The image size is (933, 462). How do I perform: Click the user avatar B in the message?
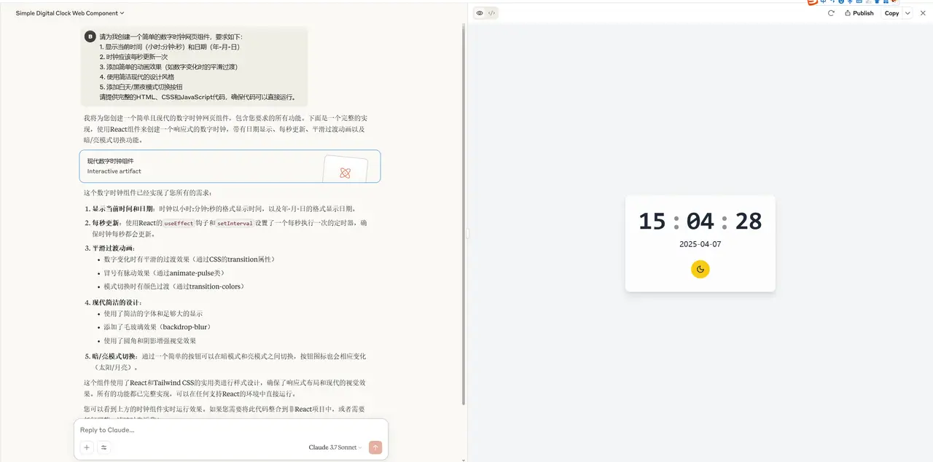click(90, 36)
